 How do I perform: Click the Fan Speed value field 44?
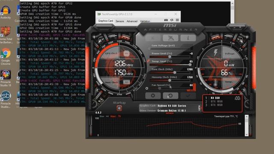tap(191, 85)
